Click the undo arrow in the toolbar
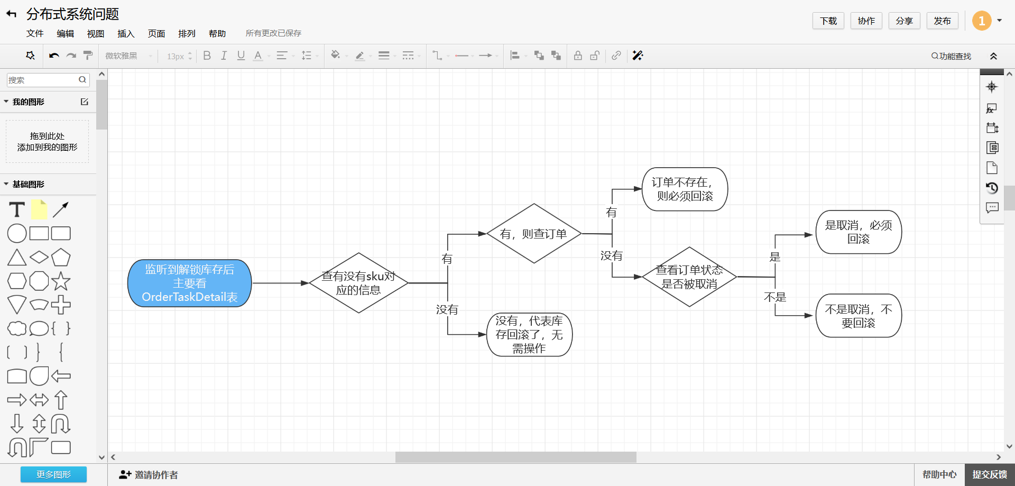 54,56
